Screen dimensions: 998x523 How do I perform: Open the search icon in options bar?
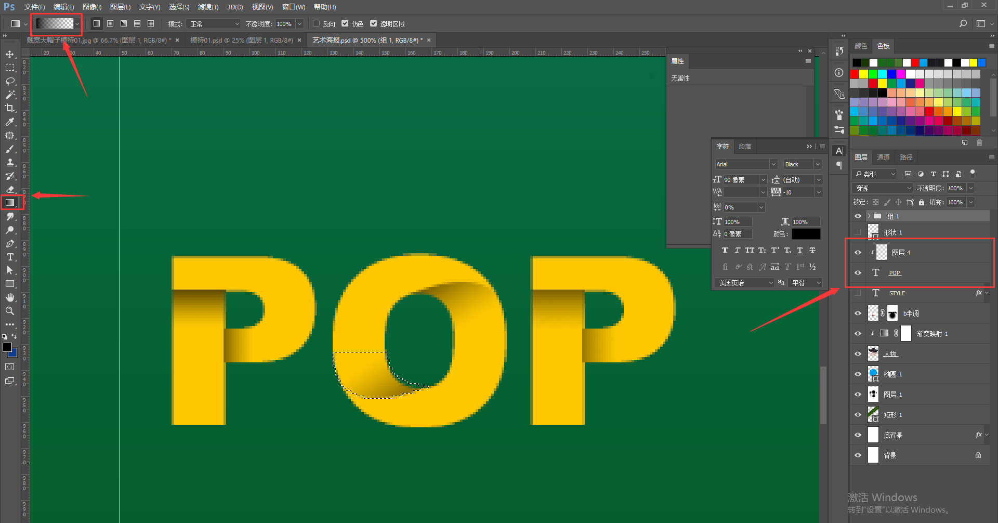click(x=963, y=23)
